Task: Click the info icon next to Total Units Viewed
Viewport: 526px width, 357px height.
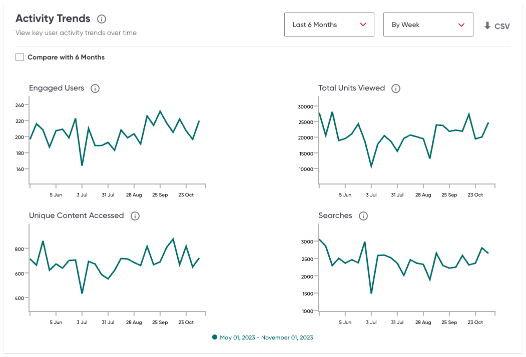Action: (x=396, y=88)
